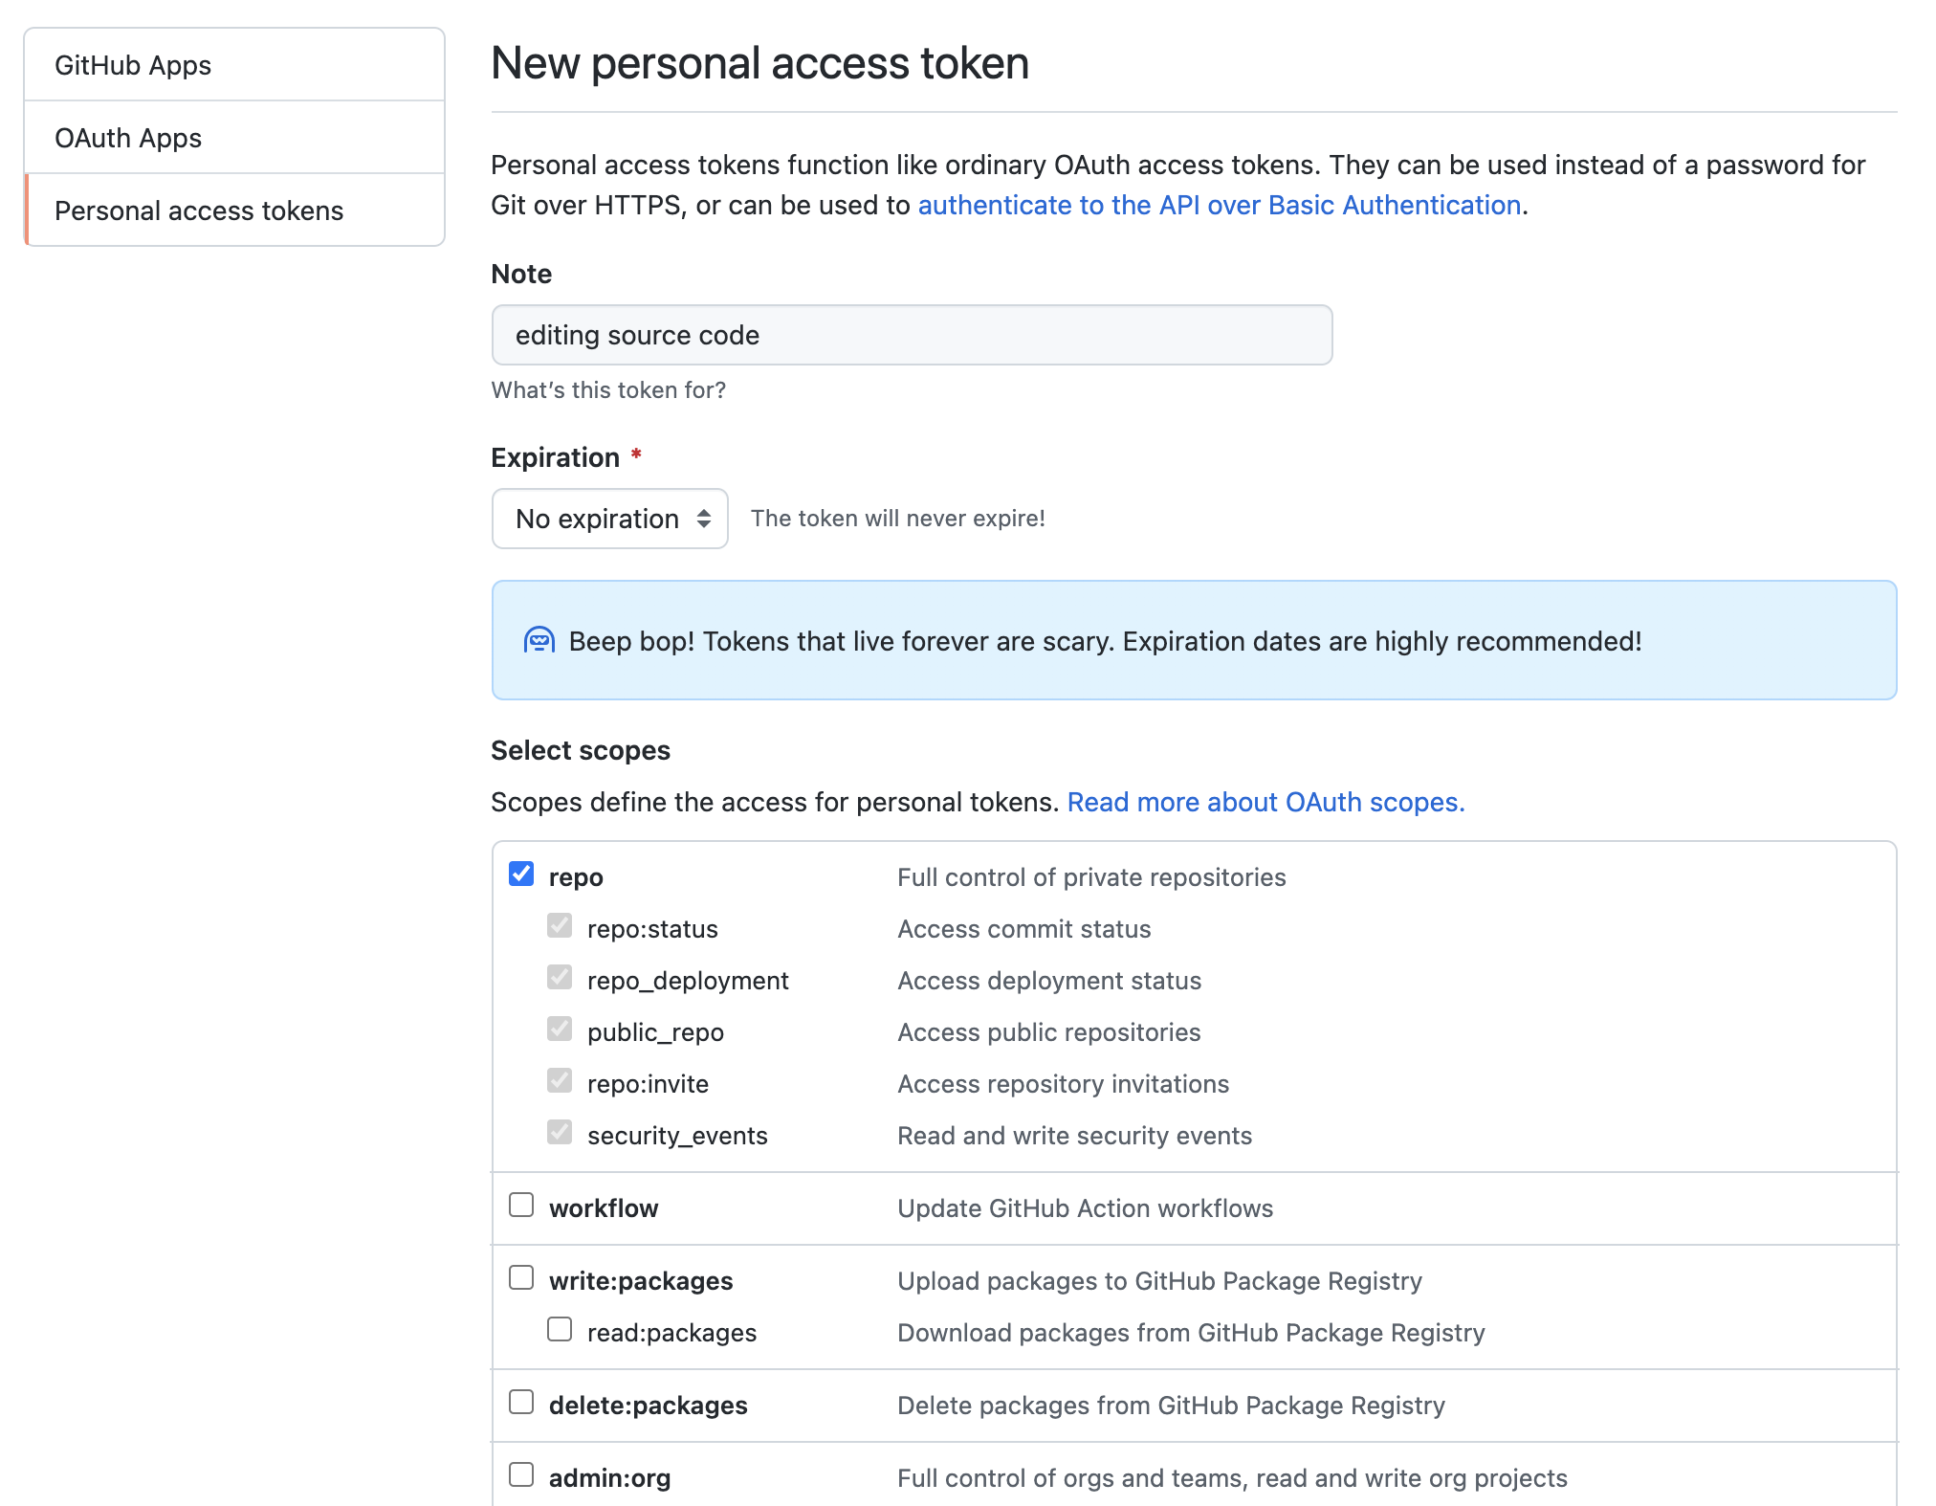
Task: Open the Expiration dropdown
Action: [609, 519]
